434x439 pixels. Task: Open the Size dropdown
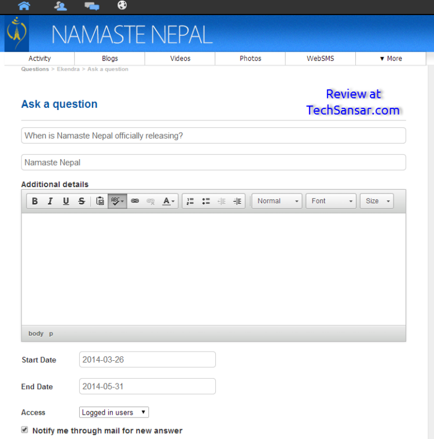click(x=377, y=201)
